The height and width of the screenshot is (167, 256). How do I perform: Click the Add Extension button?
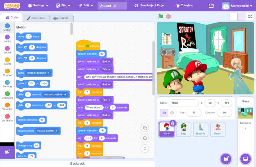pyautogui.click(x=7, y=152)
